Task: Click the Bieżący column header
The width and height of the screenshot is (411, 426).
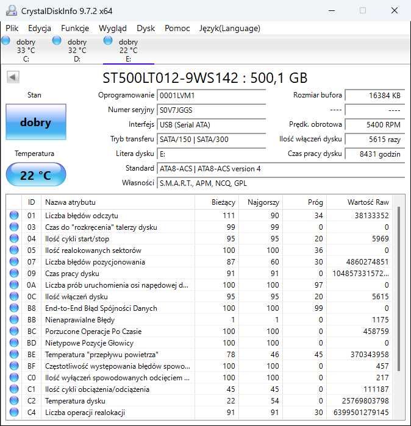Action: [x=217, y=202]
